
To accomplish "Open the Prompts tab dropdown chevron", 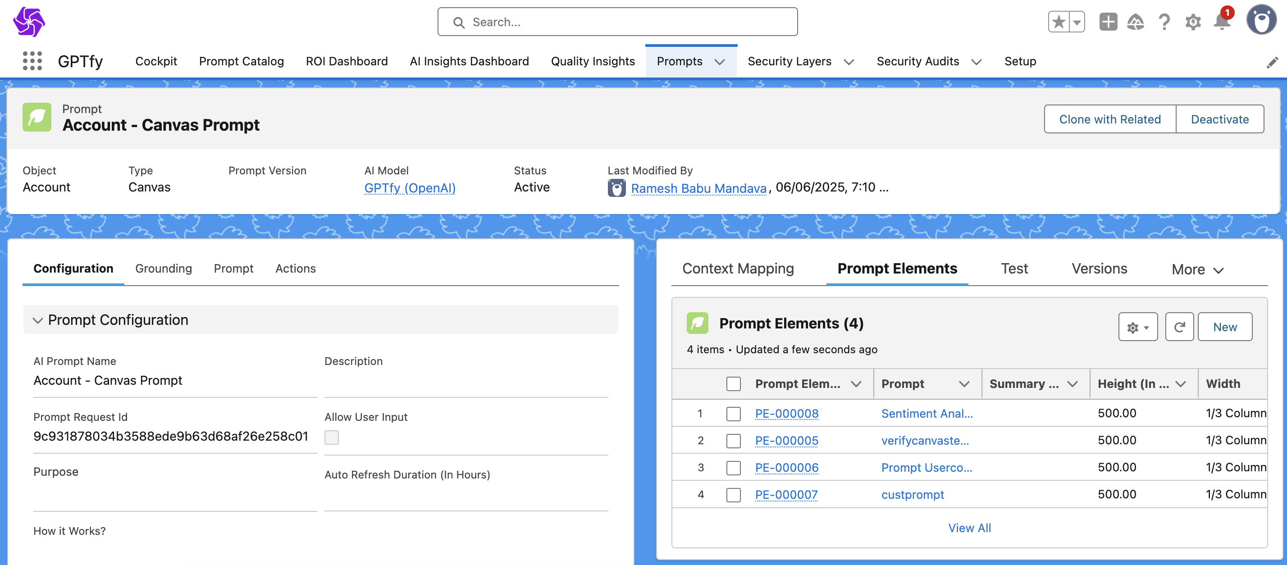I will 720,62.
